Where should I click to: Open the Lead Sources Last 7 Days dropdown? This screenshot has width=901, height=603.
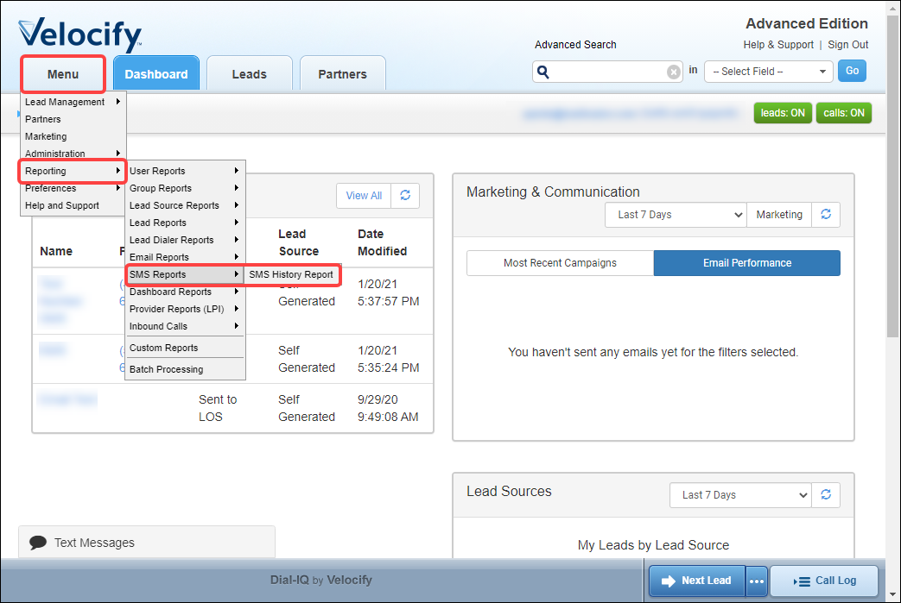pos(740,494)
